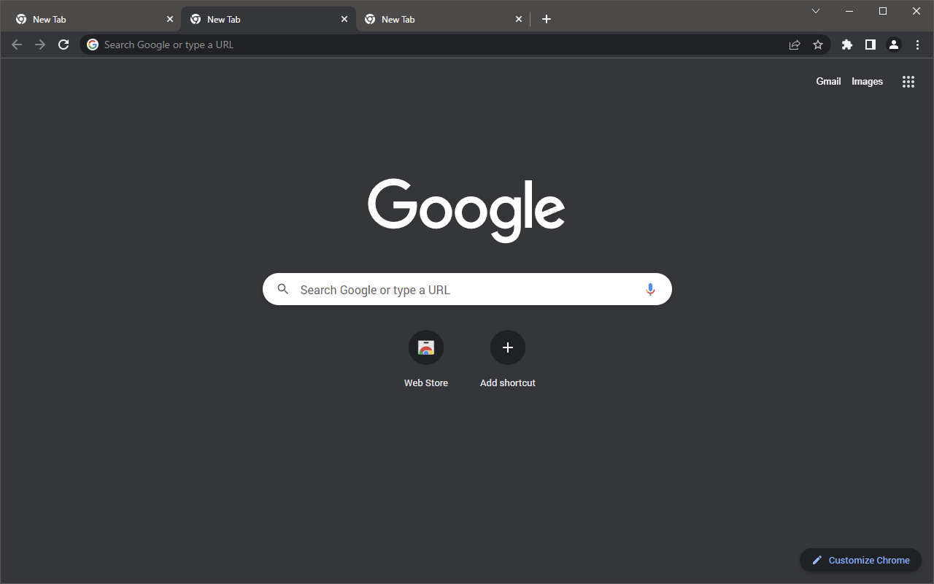This screenshot has height=584, width=934.
Task: Click the Google search box on the page
Action: pos(467,290)
